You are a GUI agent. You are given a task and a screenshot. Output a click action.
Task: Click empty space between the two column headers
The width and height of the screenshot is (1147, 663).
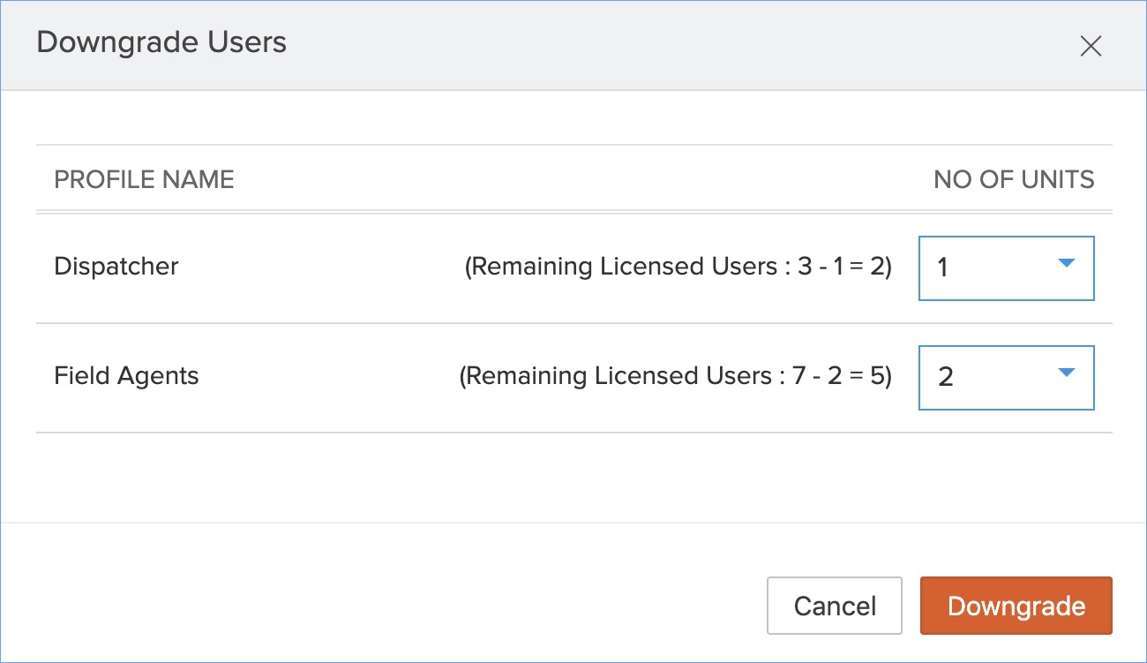pos(573,179)
